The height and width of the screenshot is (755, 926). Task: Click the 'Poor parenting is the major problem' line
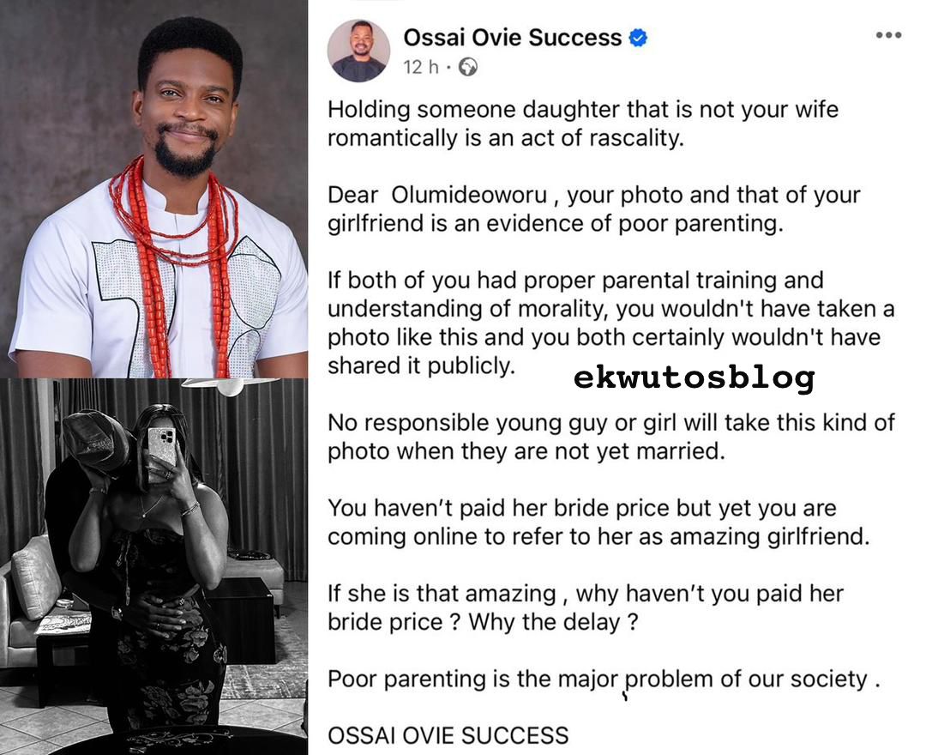click(x=604, y=679)
